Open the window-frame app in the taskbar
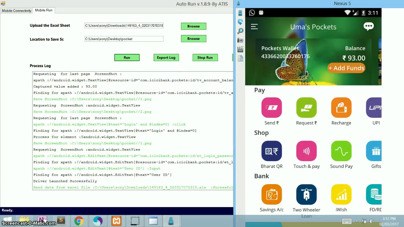404x227 pixels. click(x=153, y=221)
